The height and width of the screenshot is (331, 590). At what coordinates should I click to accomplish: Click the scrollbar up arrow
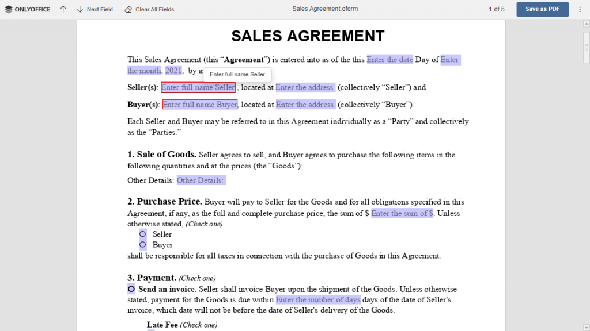(x=585, y=24)
